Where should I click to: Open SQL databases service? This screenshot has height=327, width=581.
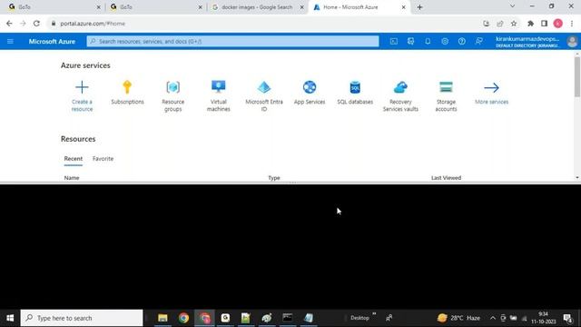tap(355, 93)
